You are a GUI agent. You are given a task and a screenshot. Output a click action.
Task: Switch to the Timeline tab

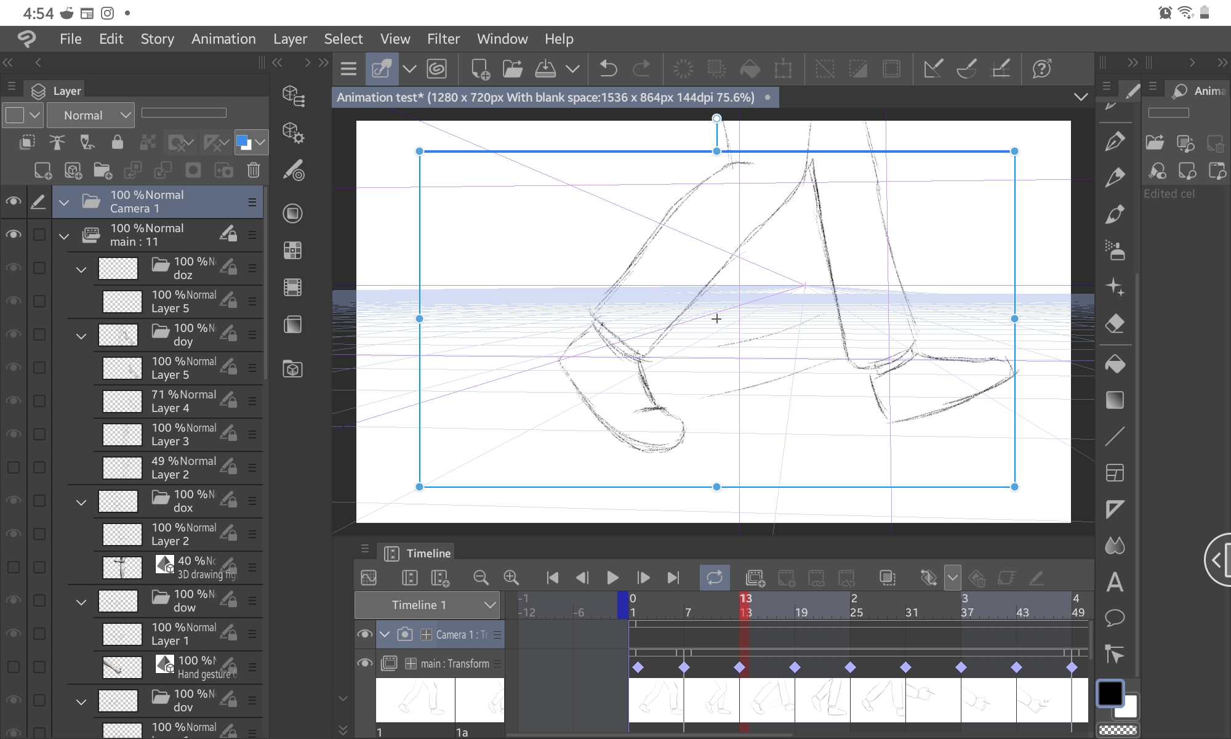coord(427,552)
